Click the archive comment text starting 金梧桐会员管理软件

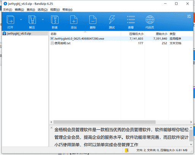[x=121, y=137]
